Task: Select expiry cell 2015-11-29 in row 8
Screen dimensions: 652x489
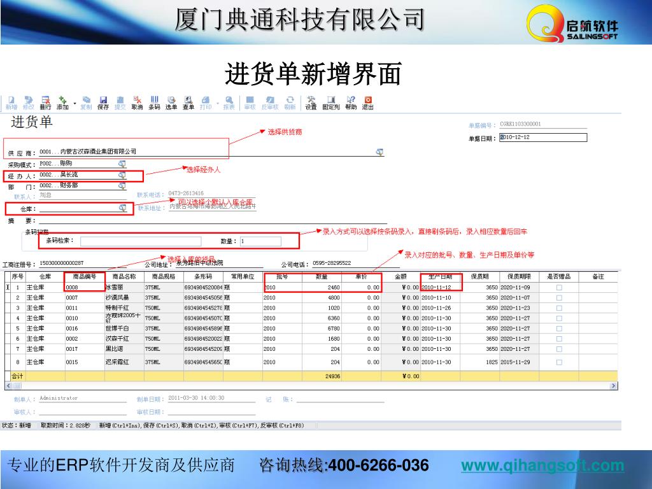Action: (520, 362)
